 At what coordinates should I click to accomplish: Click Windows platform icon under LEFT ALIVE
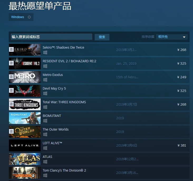[x=45, y=148]
